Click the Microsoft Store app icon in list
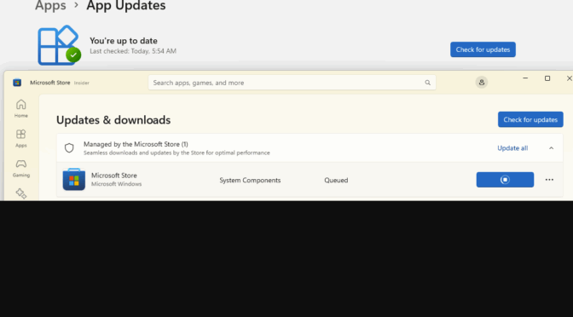 [74, 179]
